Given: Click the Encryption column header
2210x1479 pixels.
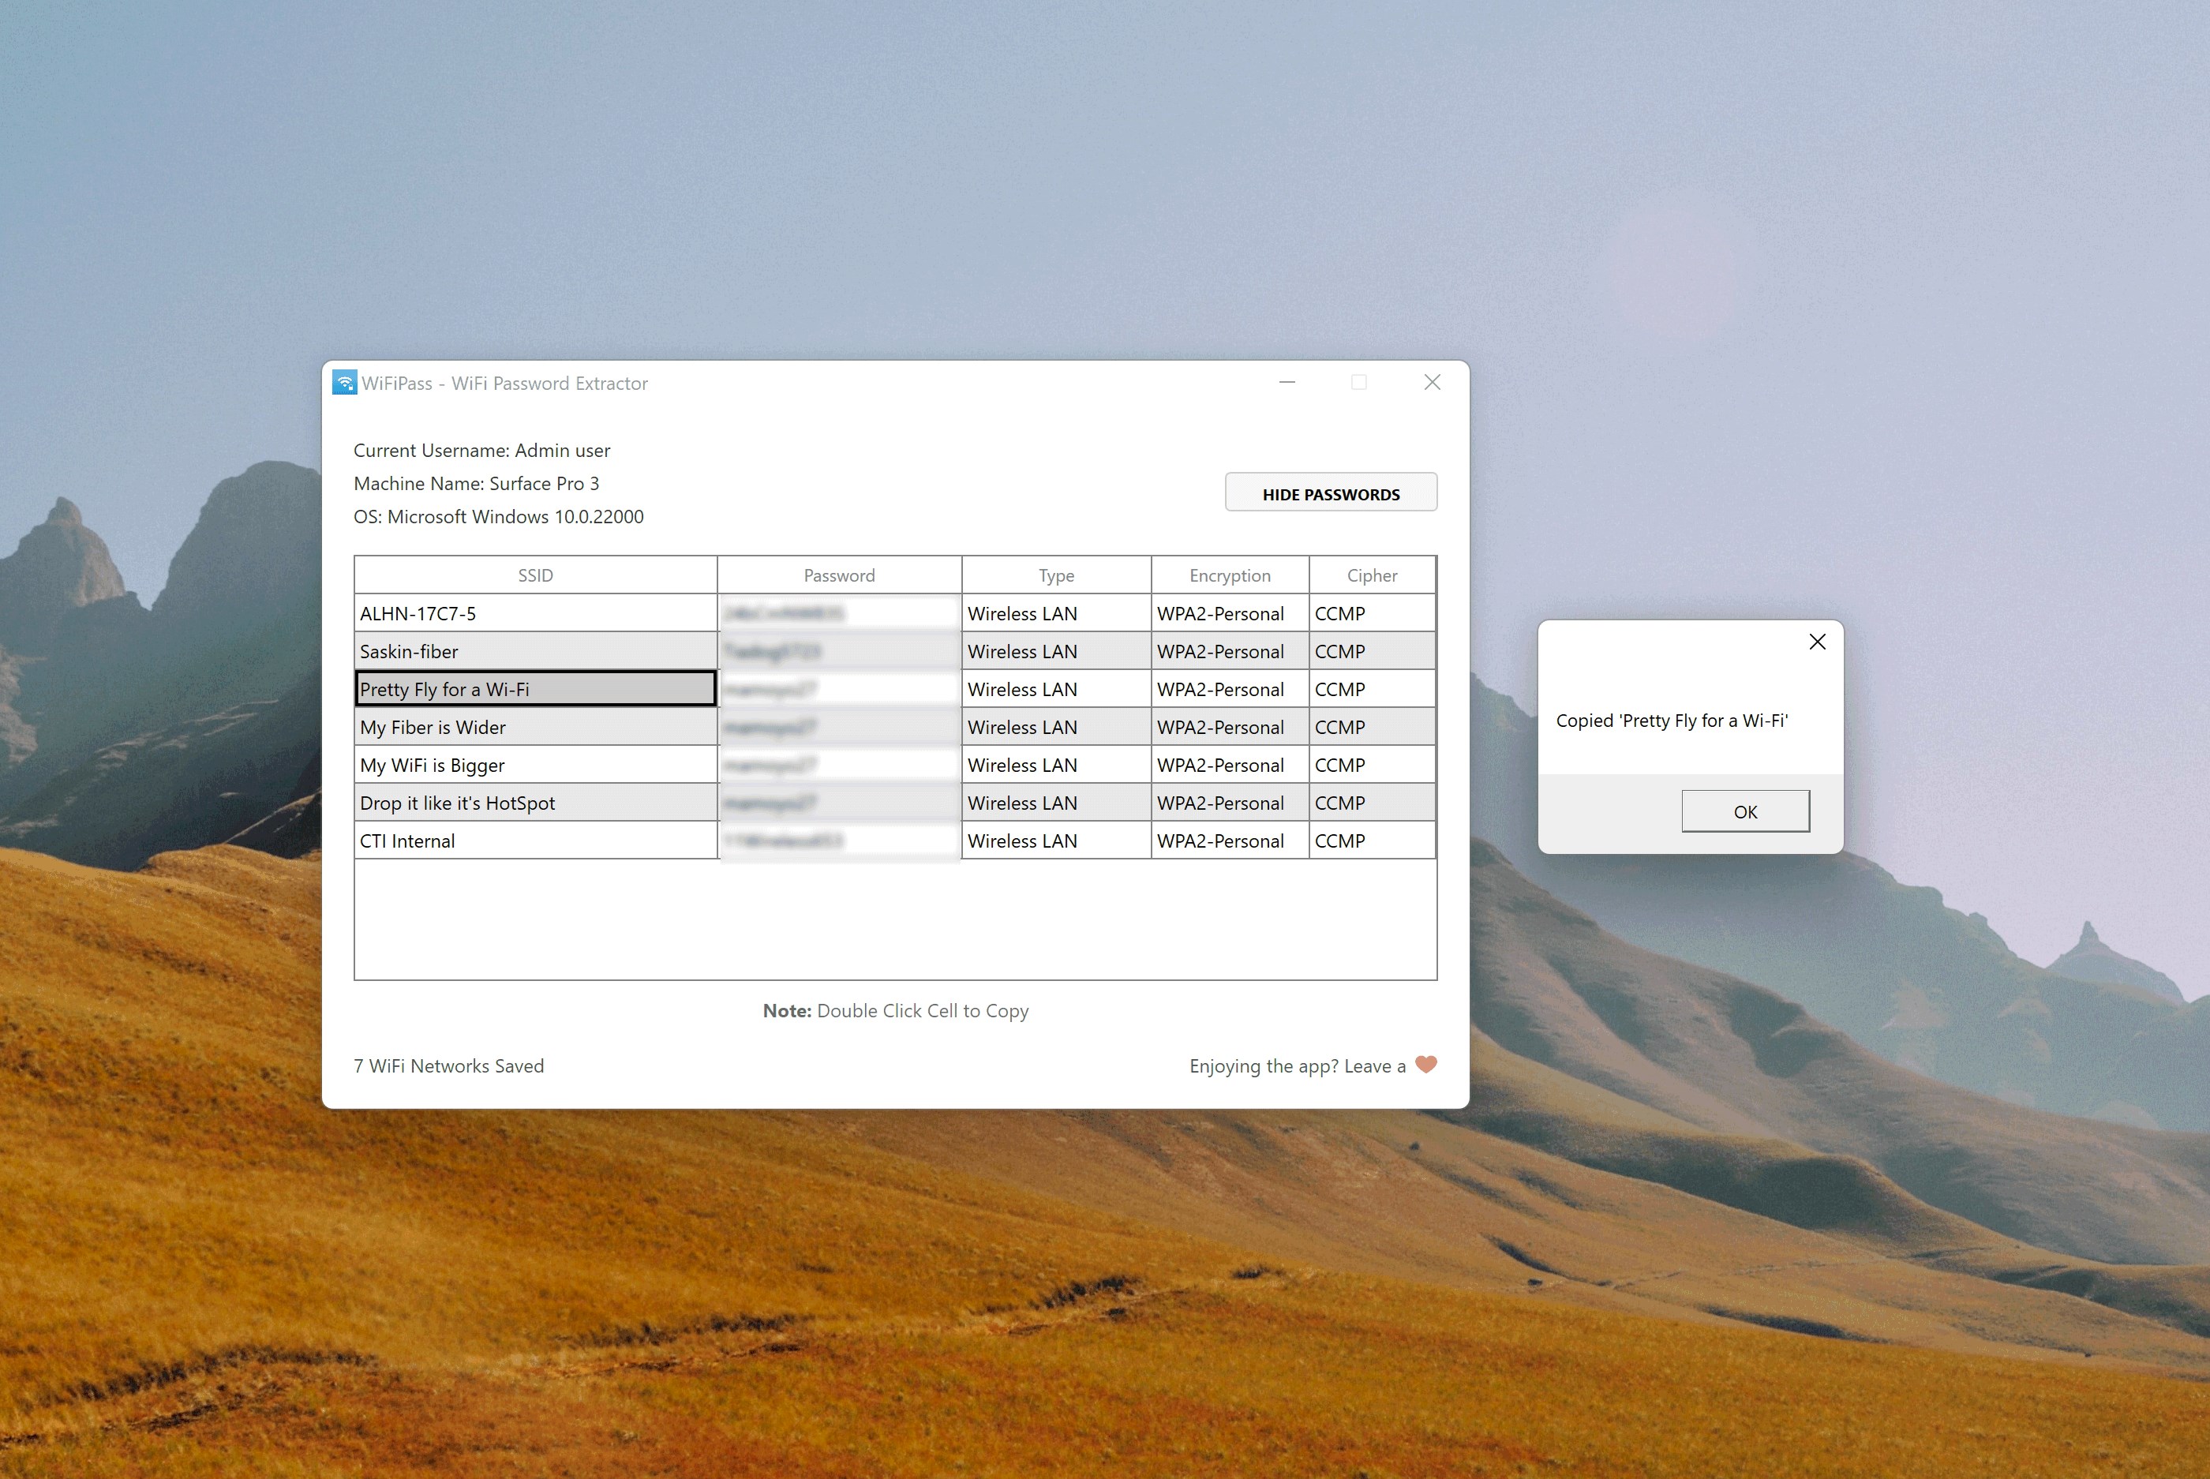Looking at the screenshot, I should pos(1229,575).
